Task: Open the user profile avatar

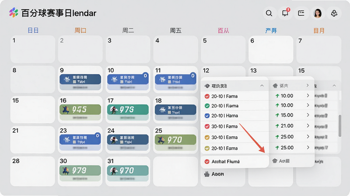Action: [x=318, y=14]
